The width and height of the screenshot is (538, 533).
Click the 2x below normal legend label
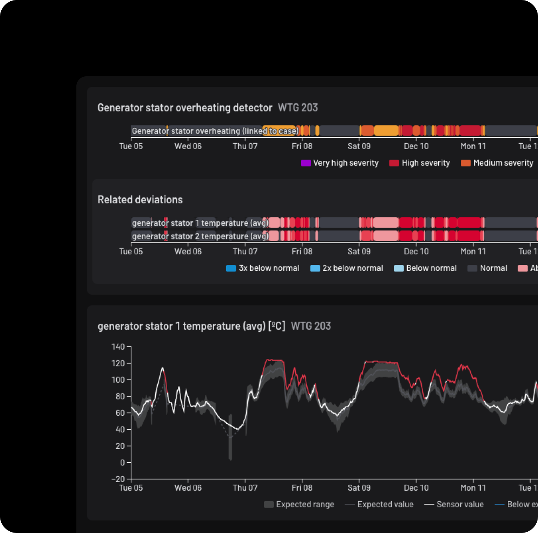click(x=353, y=268)
